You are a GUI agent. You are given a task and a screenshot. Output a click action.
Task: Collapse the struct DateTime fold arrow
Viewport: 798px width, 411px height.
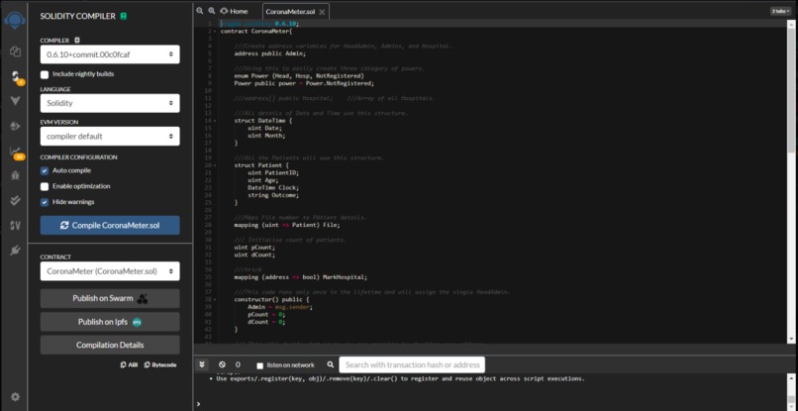215,121
